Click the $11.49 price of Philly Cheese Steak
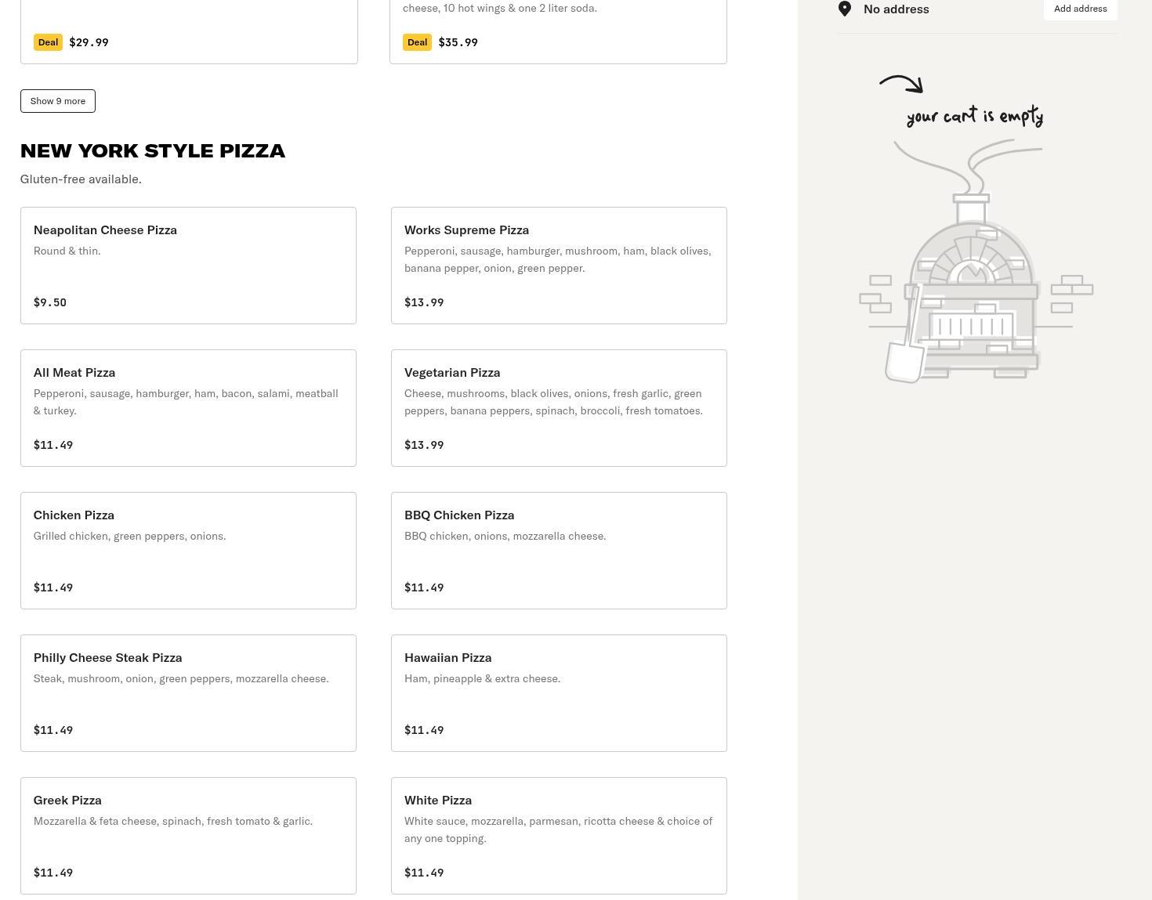Image resolution: width=1152 pixels, height=900 pixels. click(x=53, y=730)
